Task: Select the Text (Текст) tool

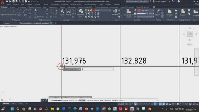Action: pyautogui.click(x=62, y=12)
